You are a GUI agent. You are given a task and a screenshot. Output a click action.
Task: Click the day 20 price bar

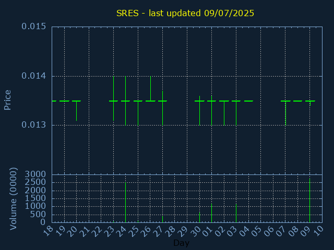(x=77, y=111)
